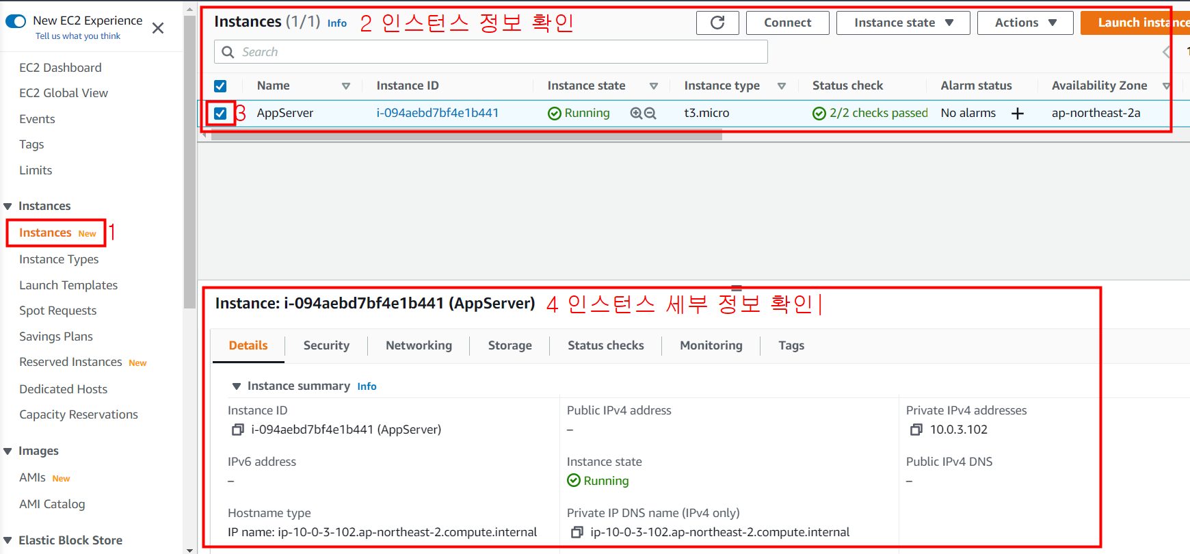This screenshot has height=554, width=1190.
Task: Collapse the Elastic Block Store section
Action: [x=8, y=541]
